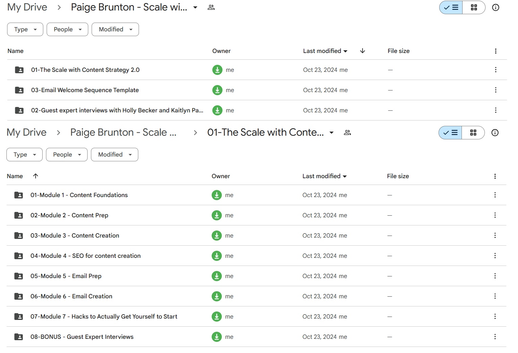Open column options menu in lower list header
Screen dimensions: 518x353
click(495, 176)
